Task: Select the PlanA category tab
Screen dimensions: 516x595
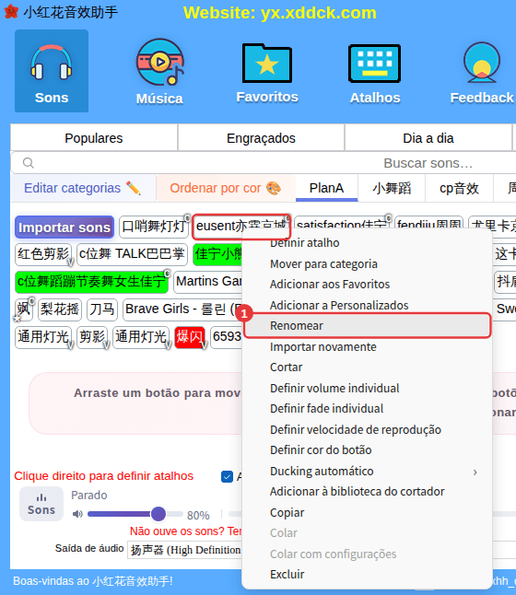Action: click(x=326, y=188)
